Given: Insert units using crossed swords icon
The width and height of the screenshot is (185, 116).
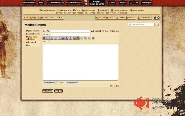Looking at the screenshot, I should pos(89,38).
